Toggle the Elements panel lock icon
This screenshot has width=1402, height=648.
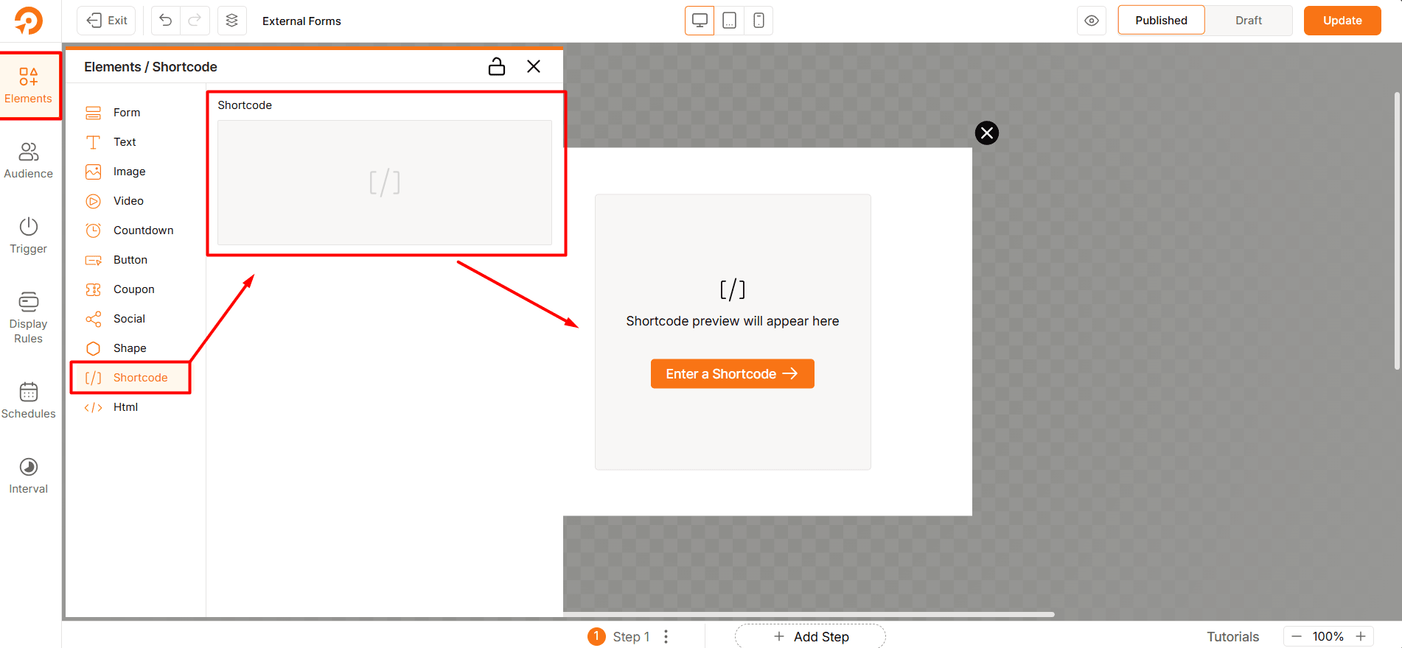497,67
